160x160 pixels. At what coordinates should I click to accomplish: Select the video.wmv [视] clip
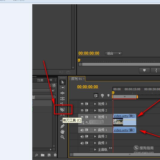click(125, 120)
